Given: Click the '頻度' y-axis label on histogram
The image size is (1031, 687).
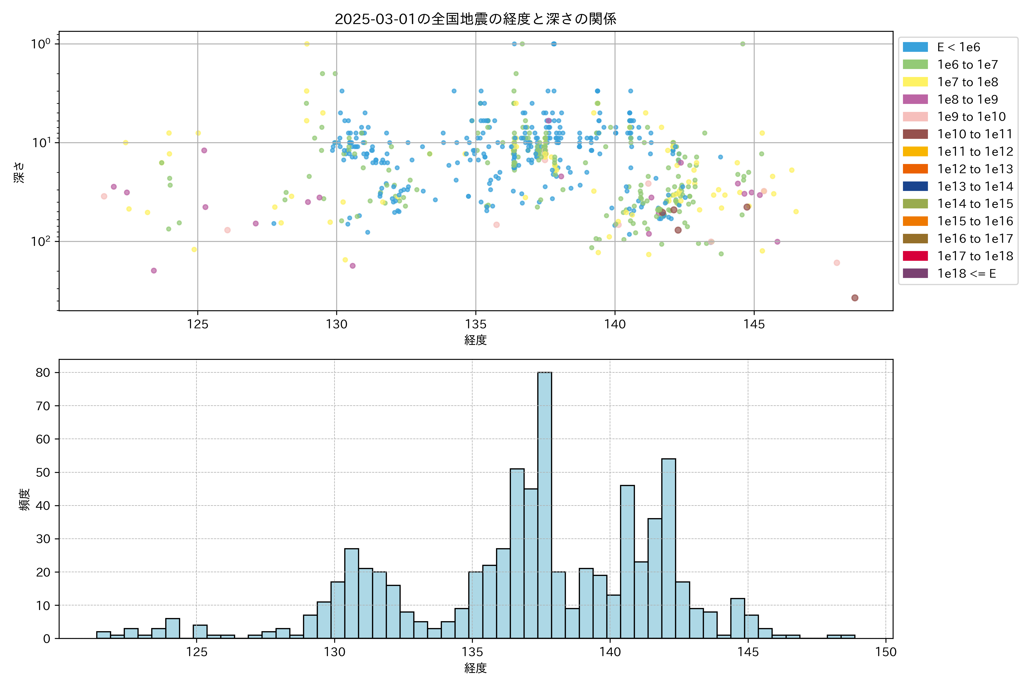Looking at the screenshot, I should [25, 499].
